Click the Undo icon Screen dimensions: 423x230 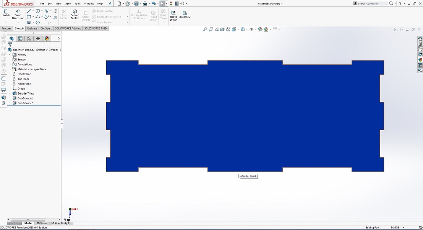(154, 3)
